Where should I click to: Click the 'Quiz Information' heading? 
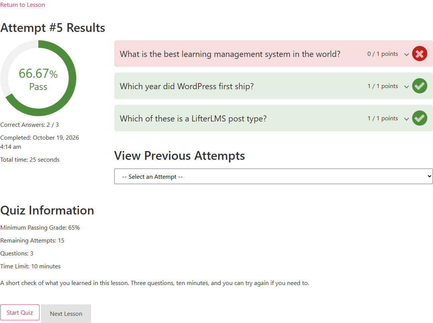coord(47,211)
